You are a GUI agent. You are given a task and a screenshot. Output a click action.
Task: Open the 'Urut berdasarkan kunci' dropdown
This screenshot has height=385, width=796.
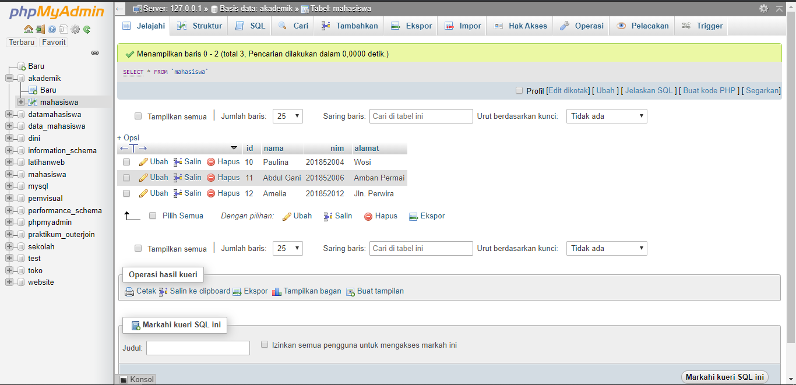click(607, 116)
